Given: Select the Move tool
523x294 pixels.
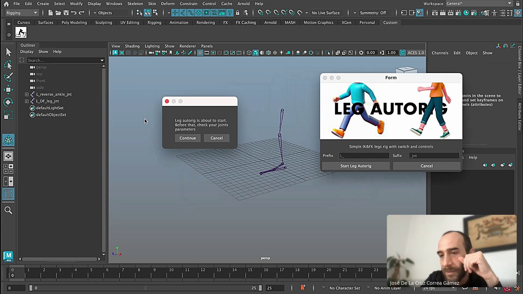Looking at the screenshot, I should pyautogui.click(x=8, y=90).
